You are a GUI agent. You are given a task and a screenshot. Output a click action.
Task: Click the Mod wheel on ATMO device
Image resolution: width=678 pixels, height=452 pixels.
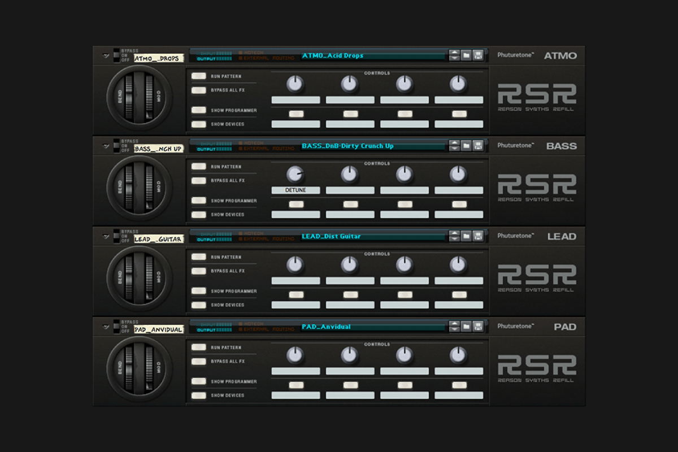click(x=150, y=97)
